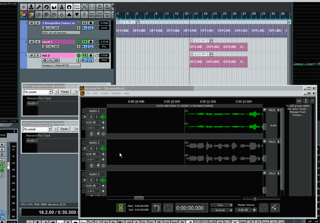Click the save-download arrow toolbar icon

[31, 7]
